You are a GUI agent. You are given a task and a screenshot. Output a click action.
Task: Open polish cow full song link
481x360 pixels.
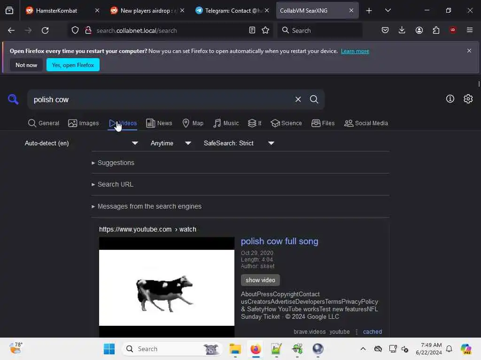click(279, 241)
